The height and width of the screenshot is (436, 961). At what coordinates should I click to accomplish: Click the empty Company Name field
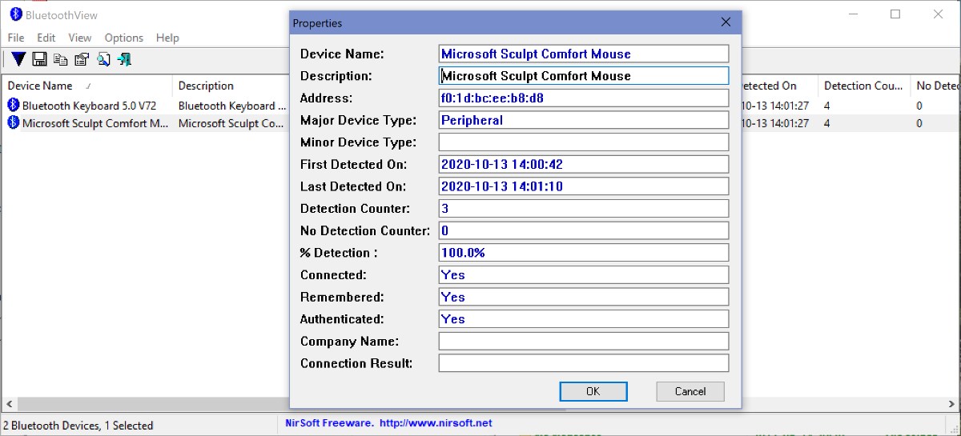(x=584, y=341)
